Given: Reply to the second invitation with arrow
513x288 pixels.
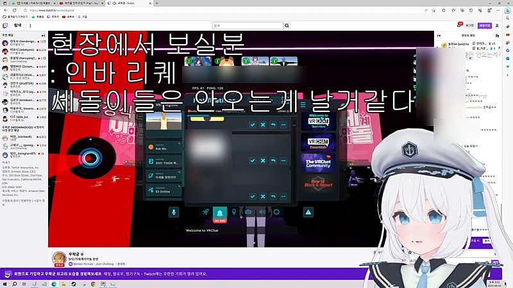Looking at the screenshot, I should (x=273, y=161).
